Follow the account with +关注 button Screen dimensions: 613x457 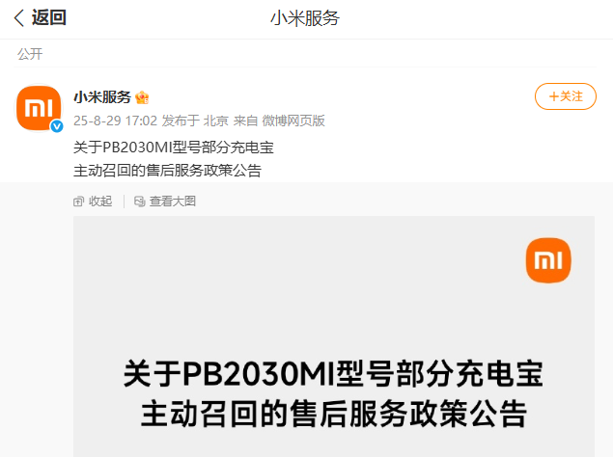click(566, 96)
